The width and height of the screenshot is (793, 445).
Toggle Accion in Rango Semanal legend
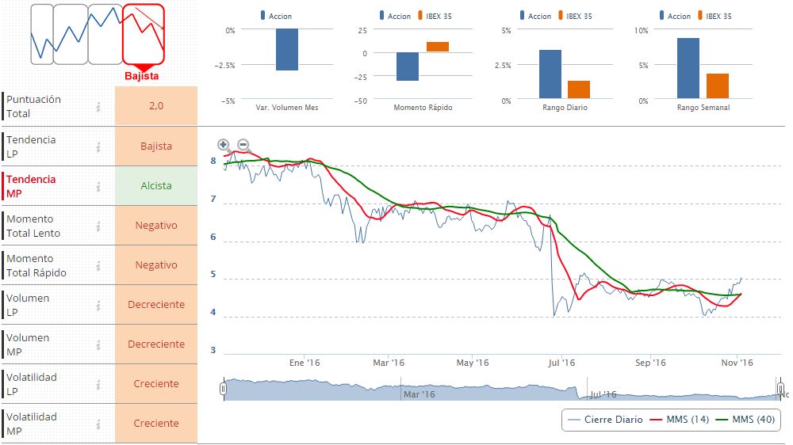coord(675,16)
